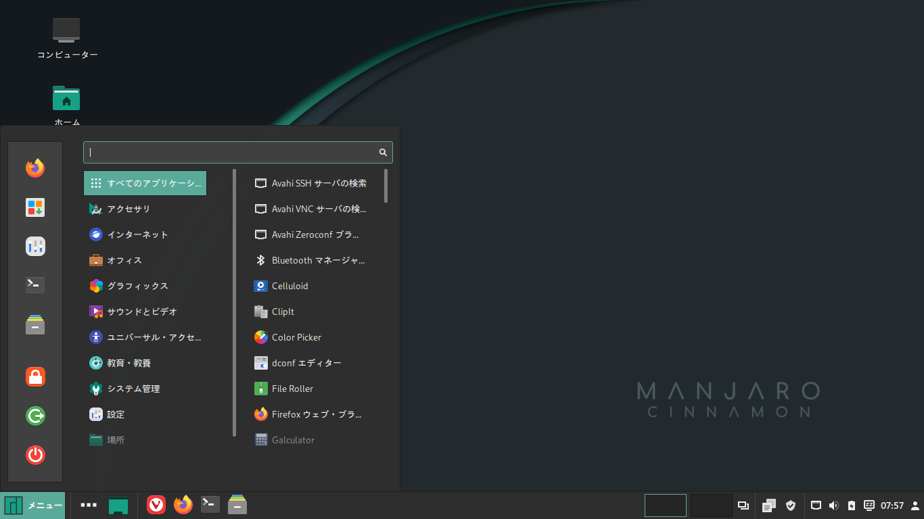This screenshot has height=519, width=924.
Task: Select the 教育・教養 category
Action: click(x=145, y=363)
